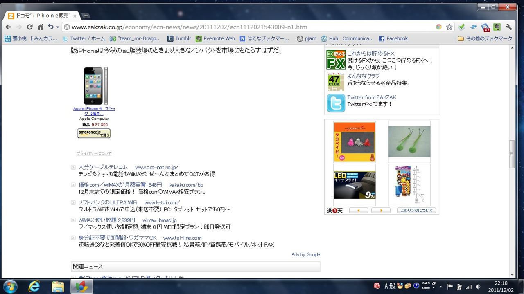Click the green checkmark extension icon

pos(462,27)
